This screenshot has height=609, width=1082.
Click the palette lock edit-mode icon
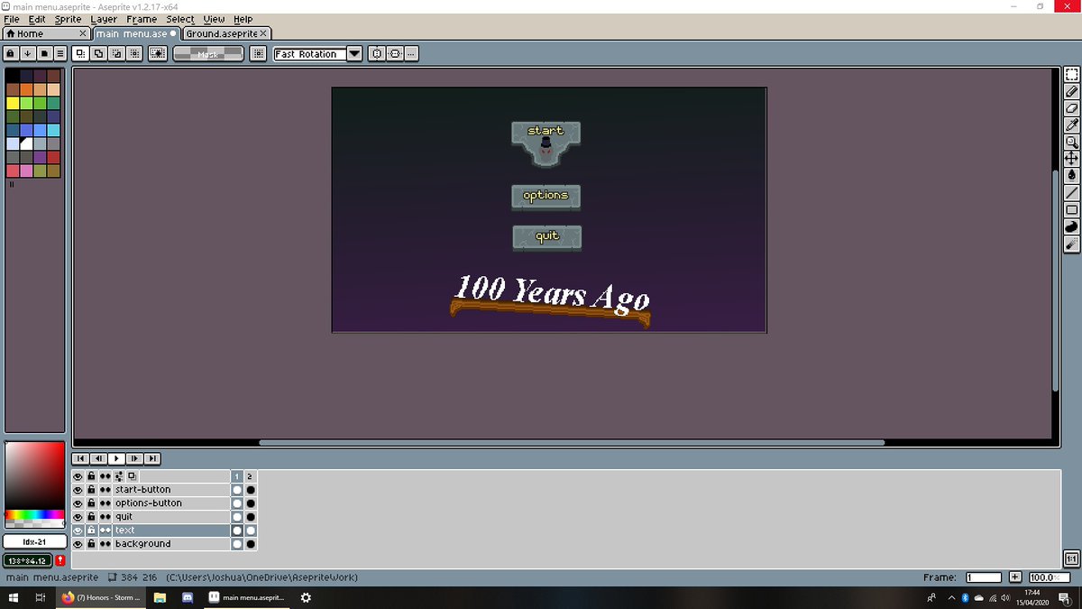coord(12,53)
